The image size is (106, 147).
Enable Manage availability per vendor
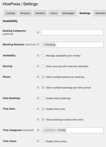click(x=43, y=56)
